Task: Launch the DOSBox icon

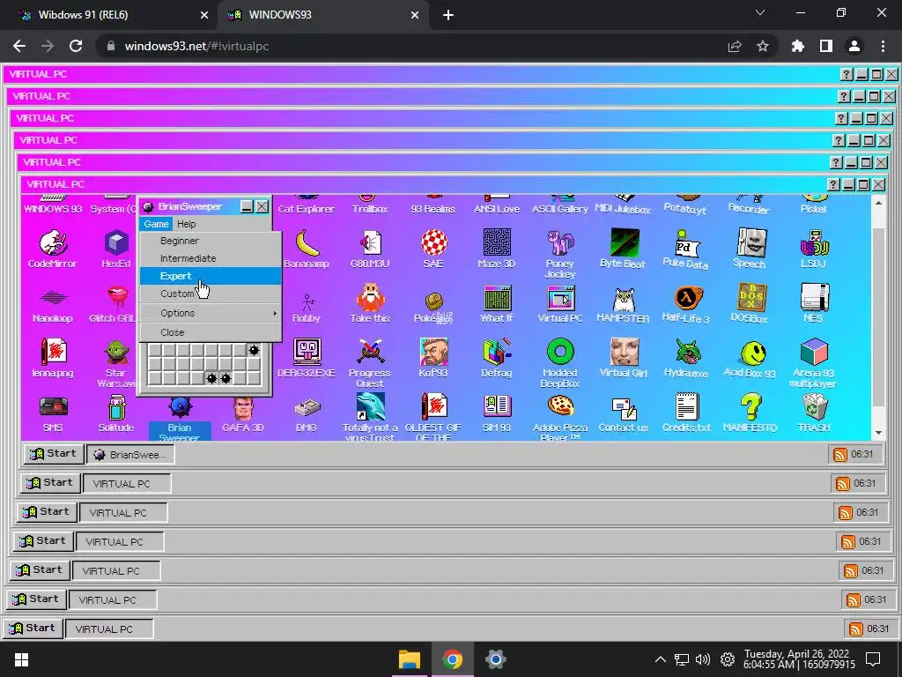Action: (750, 303)
